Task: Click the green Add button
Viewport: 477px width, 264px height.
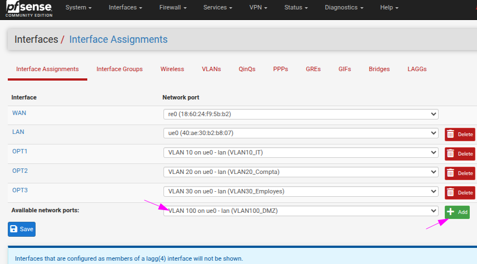Action: coord(457,212)
